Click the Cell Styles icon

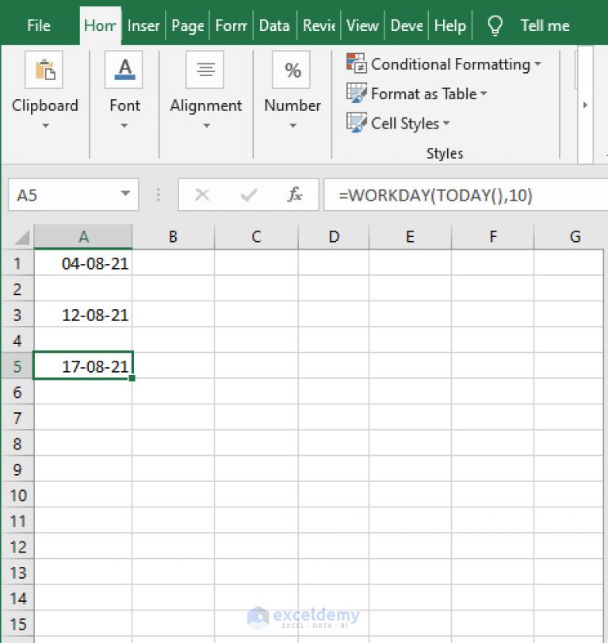click(356, 123)
